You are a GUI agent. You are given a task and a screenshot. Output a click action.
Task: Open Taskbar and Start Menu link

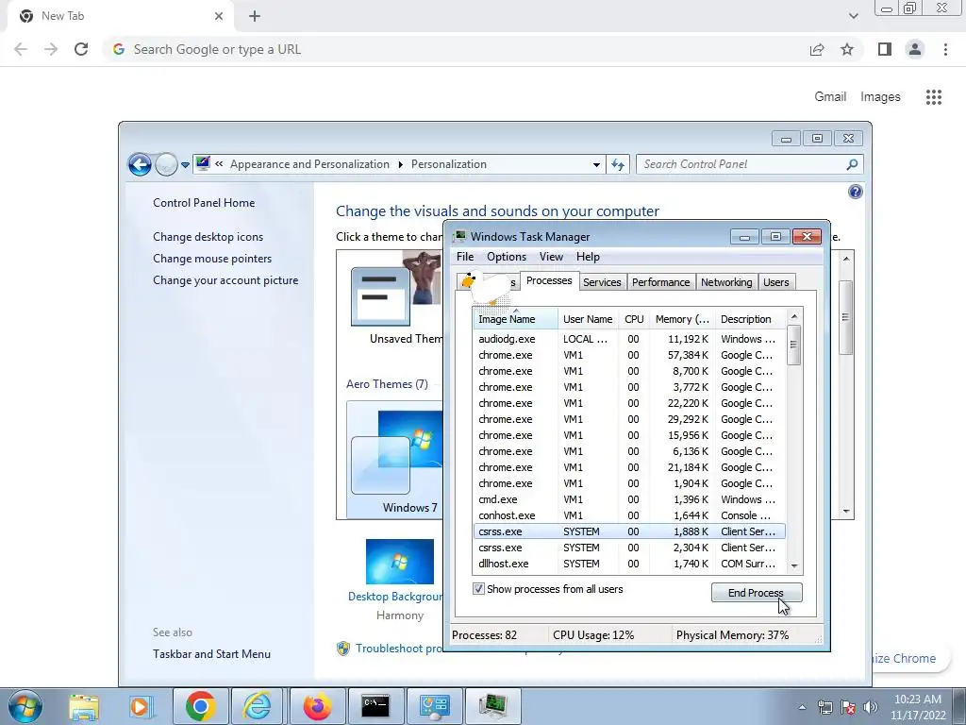pos(211,654)
